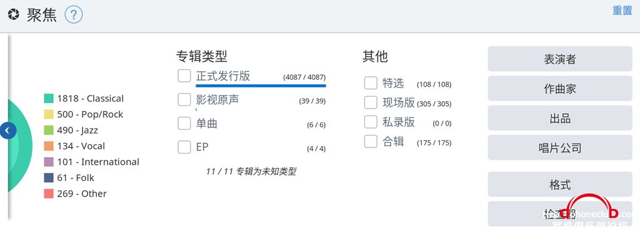Select the 唱片公司 button
This screenshot has width=640, height=234.
(559, 147)
